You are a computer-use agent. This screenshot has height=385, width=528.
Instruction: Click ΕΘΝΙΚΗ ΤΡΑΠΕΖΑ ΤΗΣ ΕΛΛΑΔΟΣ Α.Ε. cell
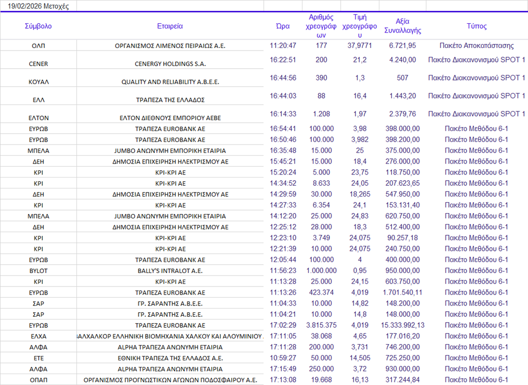click(170, 358)
